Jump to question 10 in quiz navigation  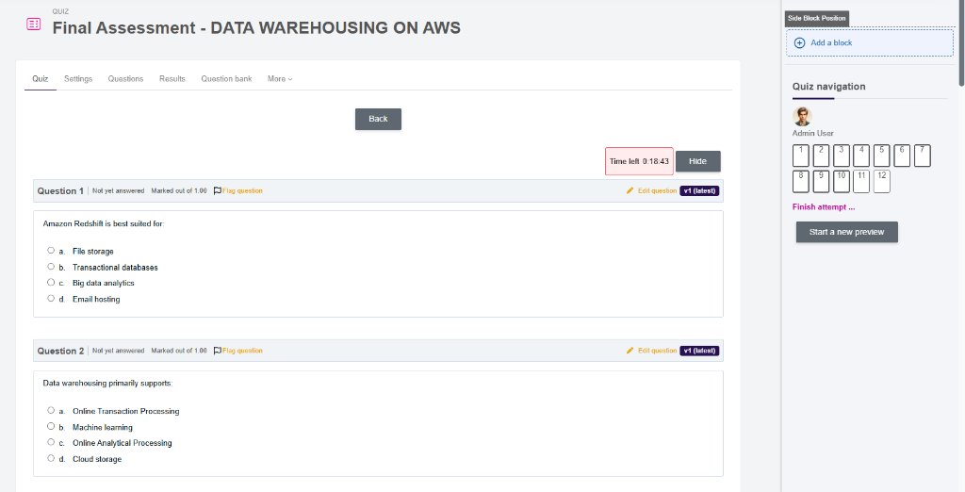842,182
